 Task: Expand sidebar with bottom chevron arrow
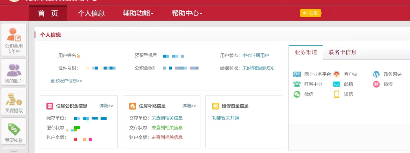[14, 151]
